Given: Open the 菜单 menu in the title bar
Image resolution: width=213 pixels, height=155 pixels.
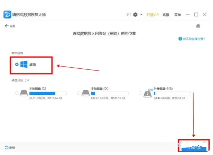Looking at the screenshot, I should (x=178, y=15).
